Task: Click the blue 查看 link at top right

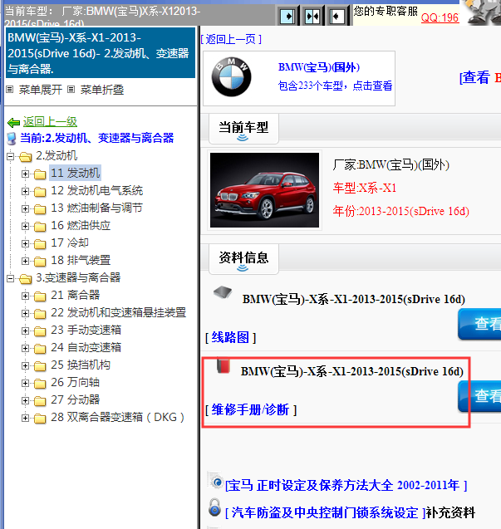Action: click(474, 77)
